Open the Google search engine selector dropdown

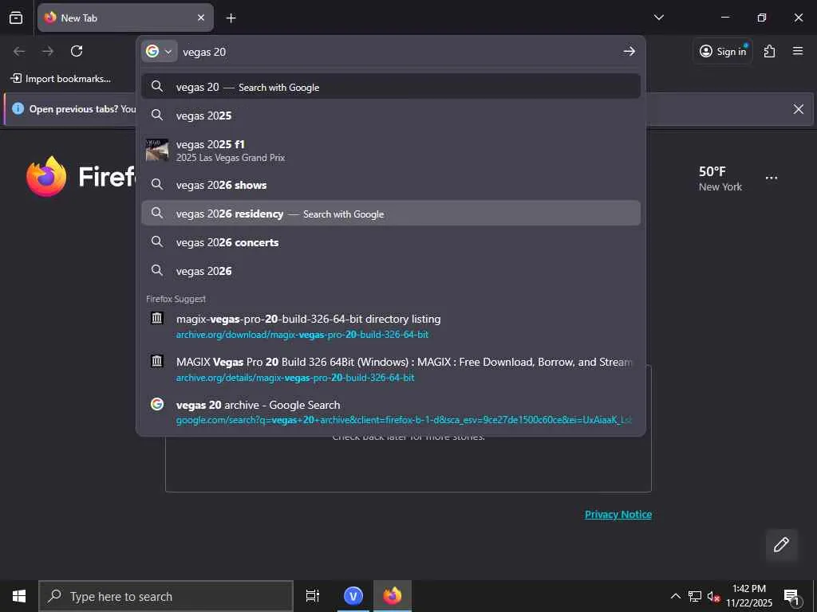159,51
